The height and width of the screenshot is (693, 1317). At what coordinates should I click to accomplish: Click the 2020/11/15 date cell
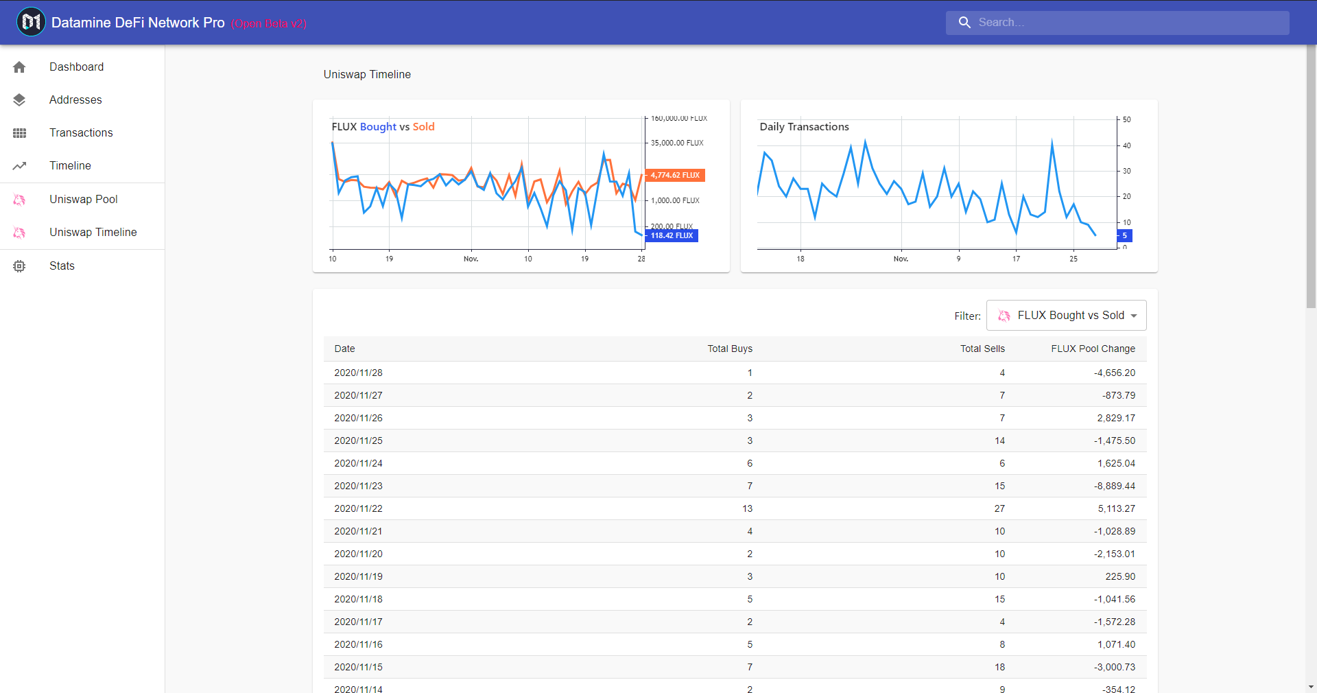point(358,667)
